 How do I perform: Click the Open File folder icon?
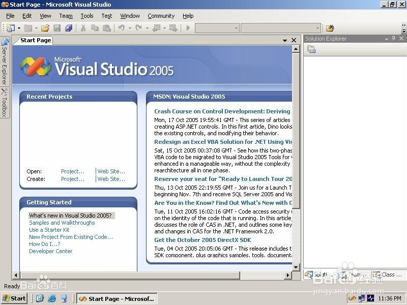(x=45, y=28)
